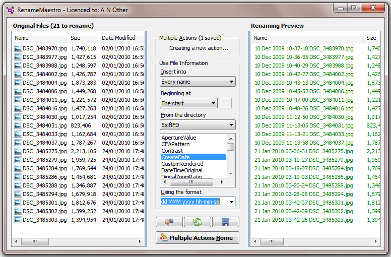
Task: Expand the date format dropdown arrow
Action: [x=231, y=202]
